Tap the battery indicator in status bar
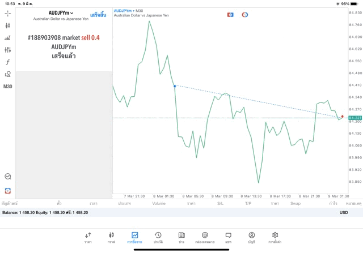This screenshot has height=253, width=363. 354,4
